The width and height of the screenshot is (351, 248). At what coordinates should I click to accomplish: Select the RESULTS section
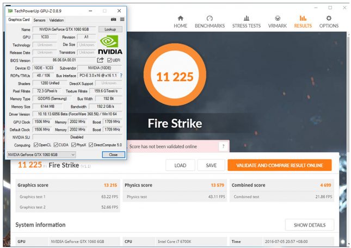303,22
